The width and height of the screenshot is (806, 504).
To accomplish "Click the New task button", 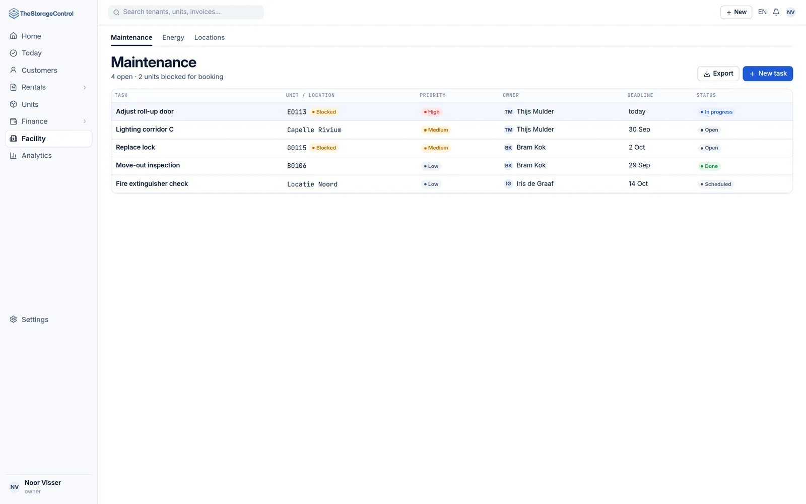I will coord(768,74).
